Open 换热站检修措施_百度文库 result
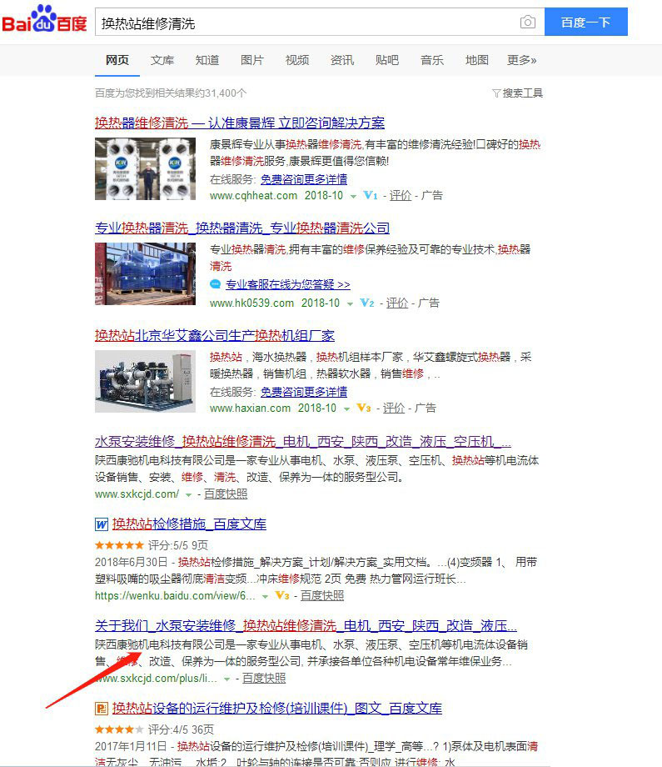 pos(189,524)
